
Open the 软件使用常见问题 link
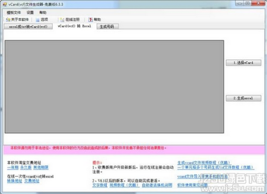pos(192,185)
